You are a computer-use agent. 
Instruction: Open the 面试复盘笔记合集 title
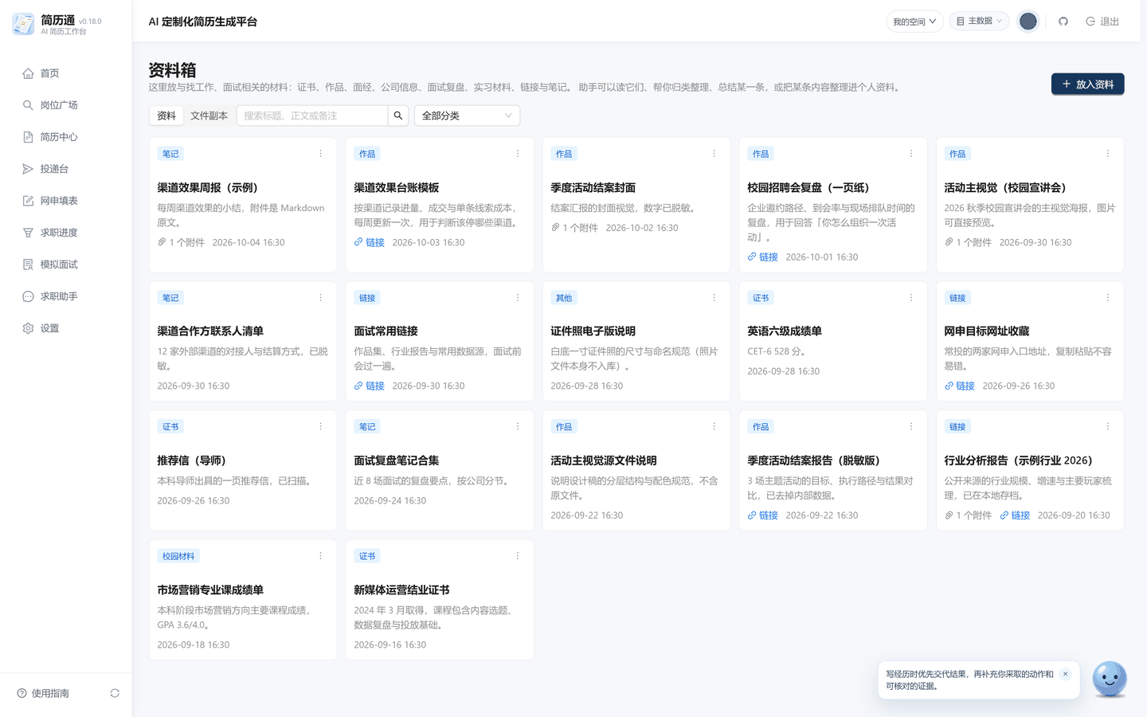[x=397, y=460]
